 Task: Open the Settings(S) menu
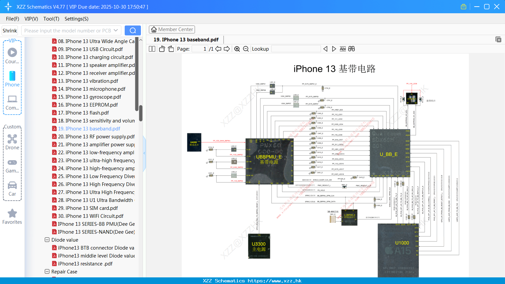pyautogui.click(x=77, y=19)
